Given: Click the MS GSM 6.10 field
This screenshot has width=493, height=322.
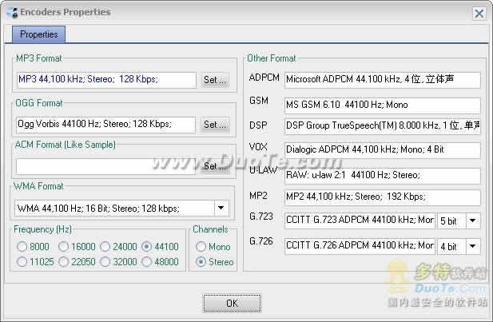Looking at the screenshot, I should tap(382, 105).
